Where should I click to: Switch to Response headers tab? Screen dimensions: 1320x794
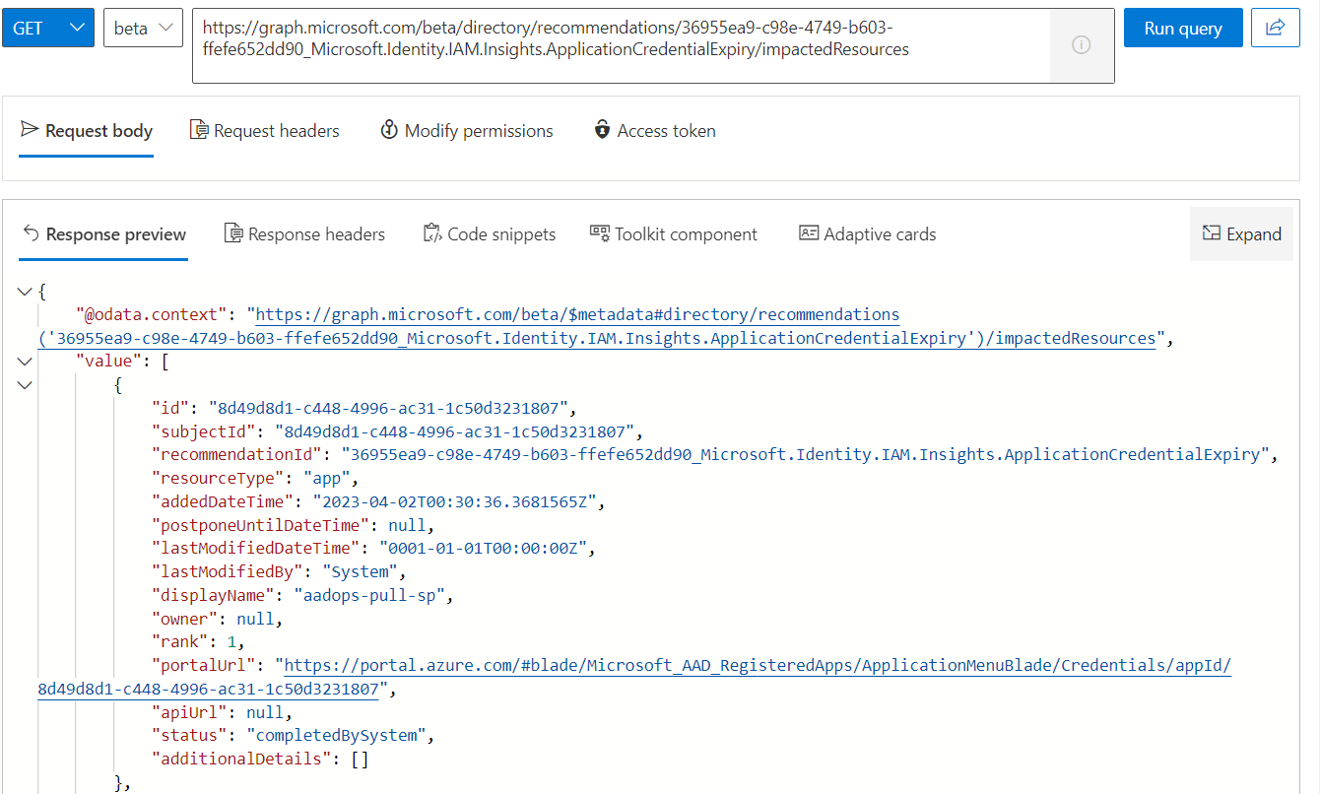coord(304,234)
